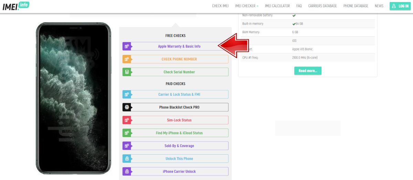
Task: Click Check Serial Number button
Action: click(176, 72)
